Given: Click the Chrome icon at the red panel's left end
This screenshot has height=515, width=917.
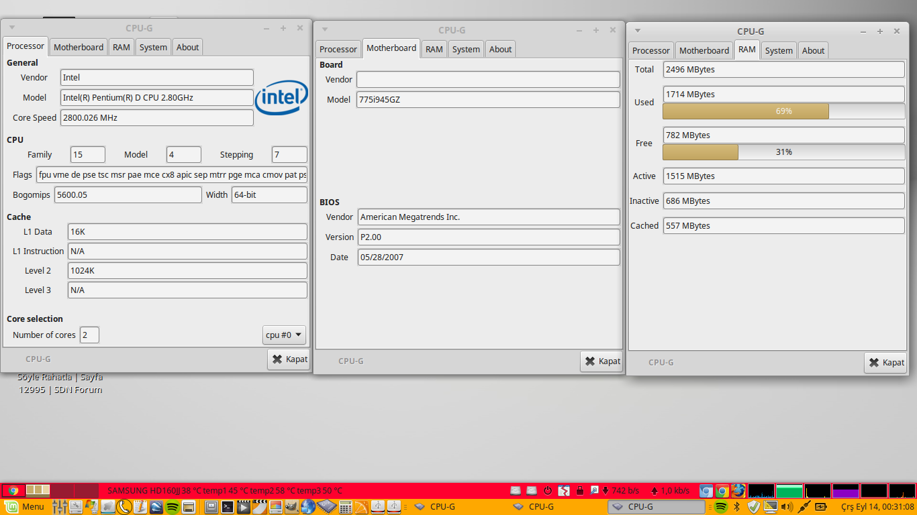Looking at the screenshot, I should click(13, 490).
